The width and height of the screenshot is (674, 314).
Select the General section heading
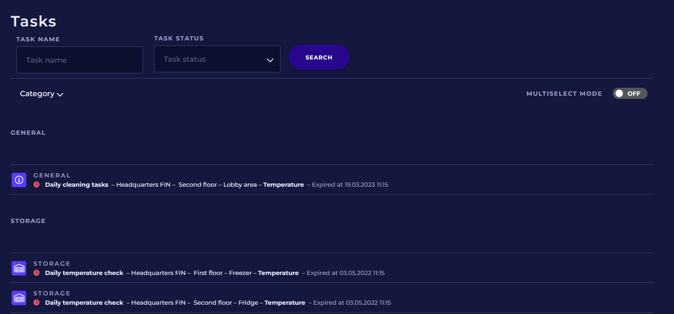pyautogui.click(x=28, y=133)
